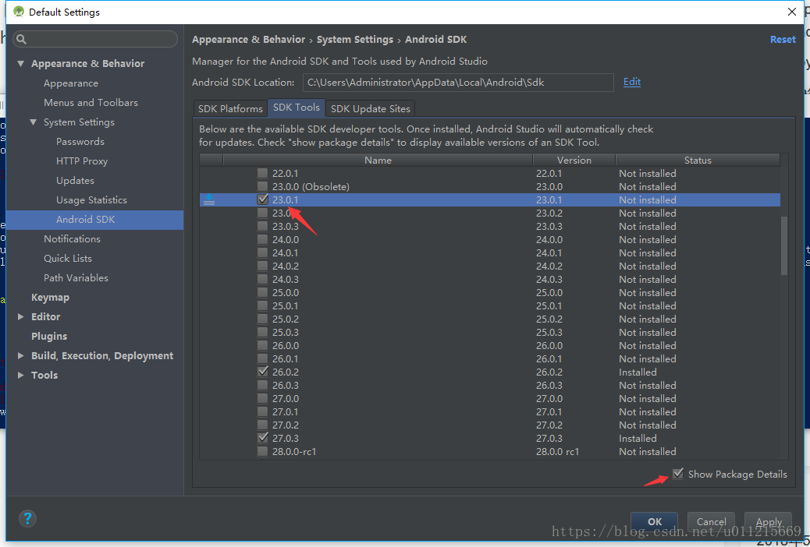The height and width of the screenshot is (547, 810).
Task: Click Not installed status of 23.0.3
Action: (647, 227)
